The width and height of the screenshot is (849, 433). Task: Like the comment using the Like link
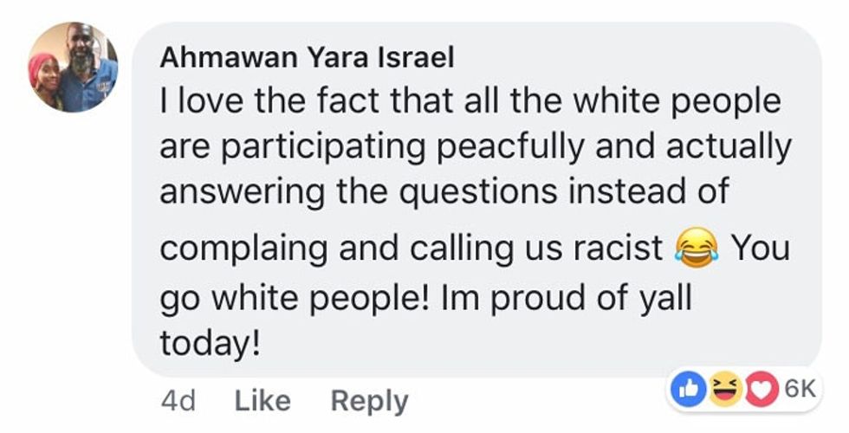click(x=262, y=401)
